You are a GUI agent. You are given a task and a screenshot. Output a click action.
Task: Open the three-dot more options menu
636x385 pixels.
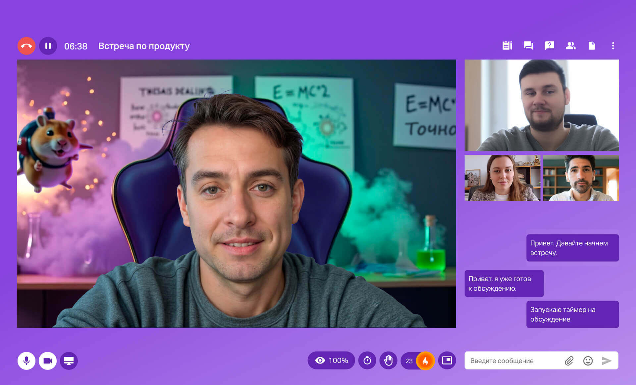[x=613, y=46]
